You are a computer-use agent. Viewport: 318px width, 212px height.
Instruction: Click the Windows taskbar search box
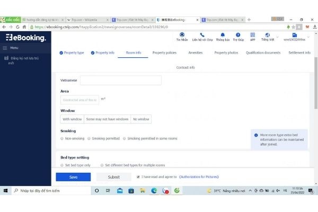point(51,191)
